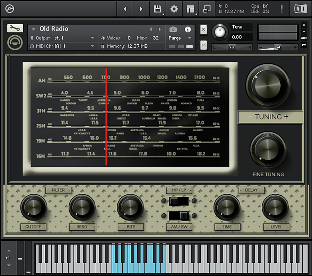
Task: Open the Old Radio instrument dropdown arrow
Action: pos(33,29)
